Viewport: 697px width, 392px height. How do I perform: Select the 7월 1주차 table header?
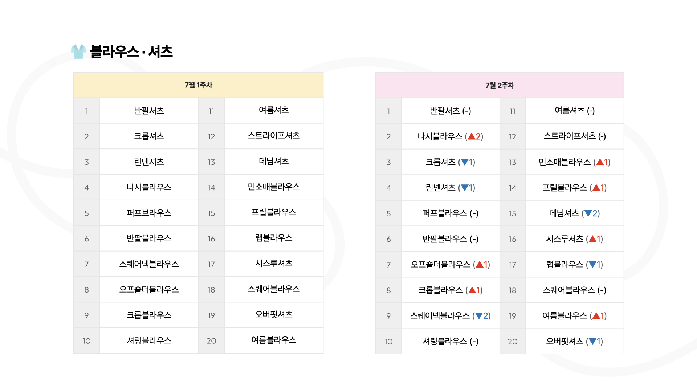[198, 85]
